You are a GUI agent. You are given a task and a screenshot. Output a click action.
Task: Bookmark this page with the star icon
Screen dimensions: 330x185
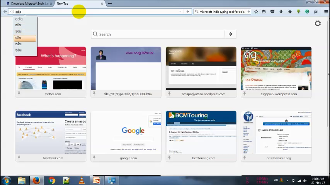coord(256,12)
